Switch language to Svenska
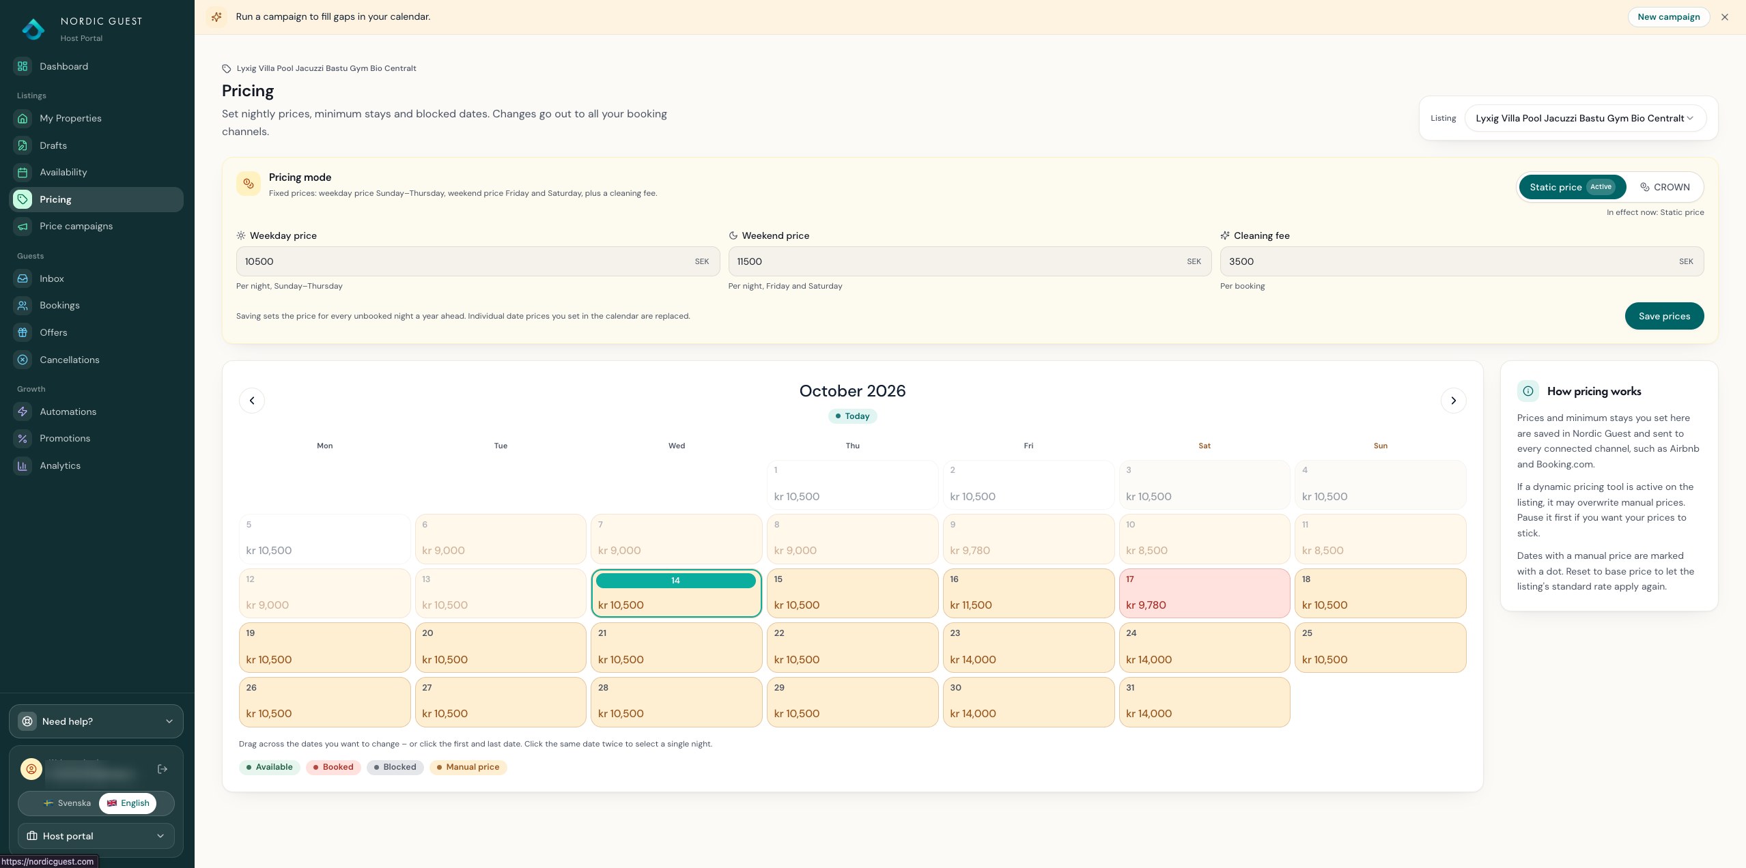 66,803
